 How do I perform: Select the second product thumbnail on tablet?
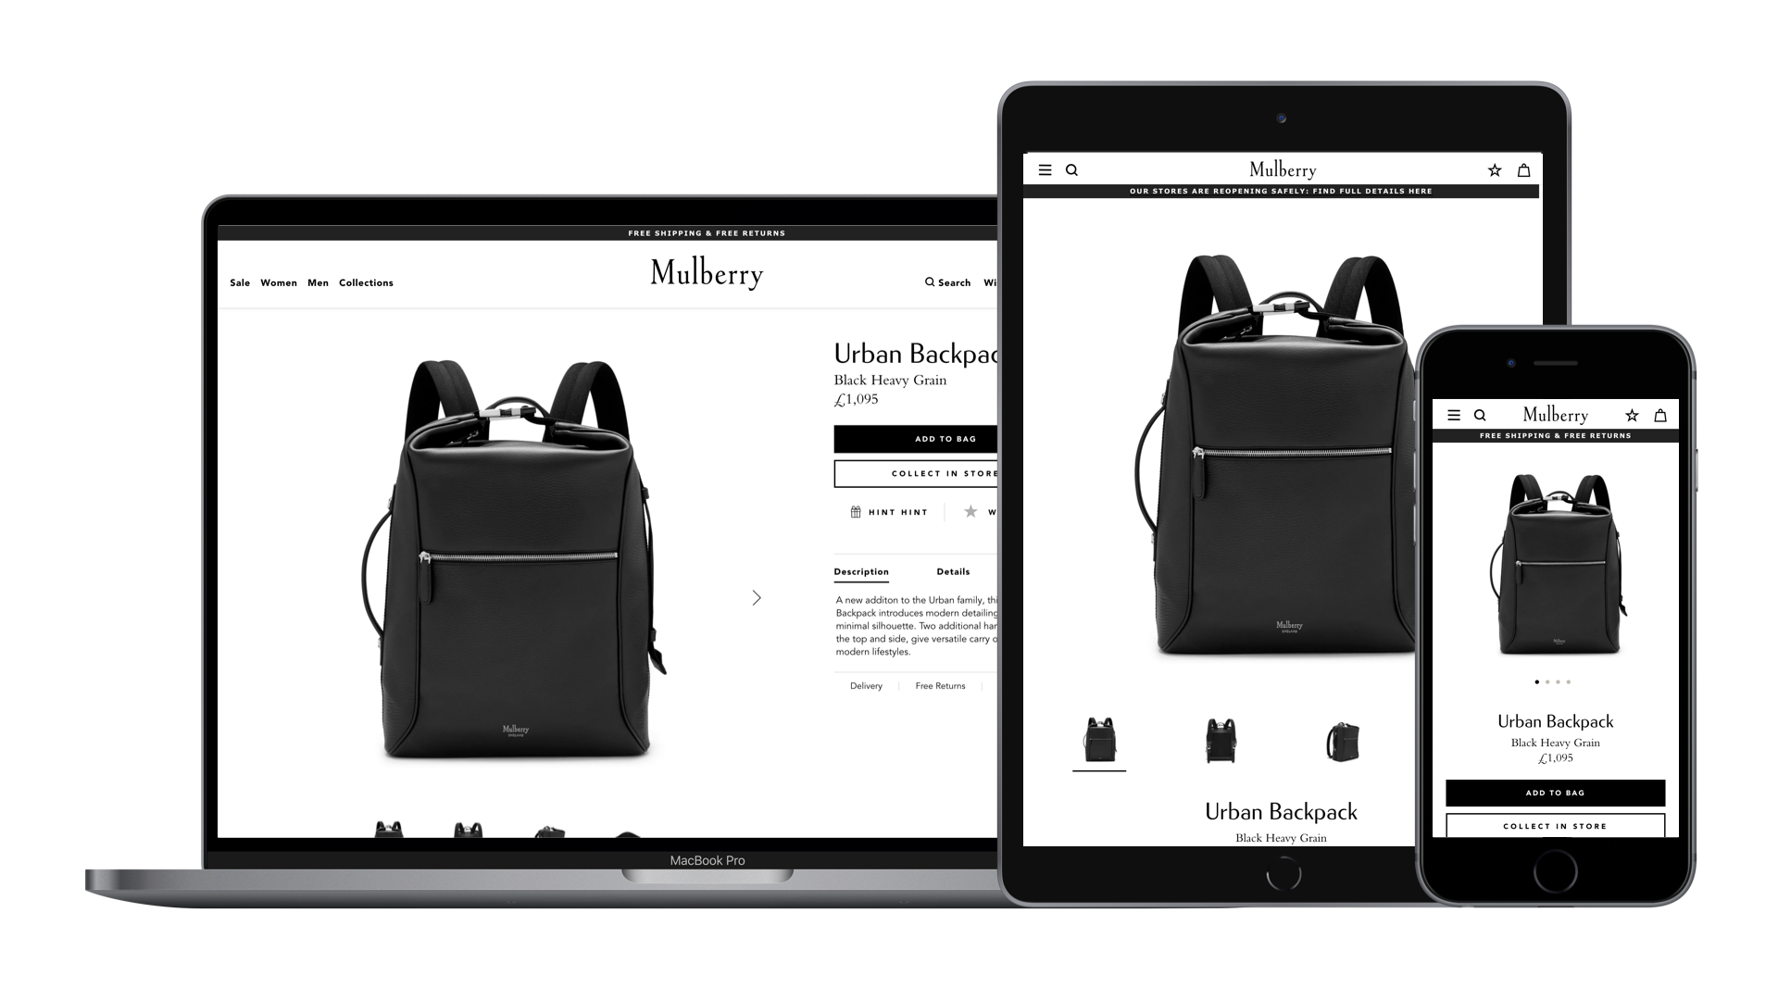tap(1221, 740)
